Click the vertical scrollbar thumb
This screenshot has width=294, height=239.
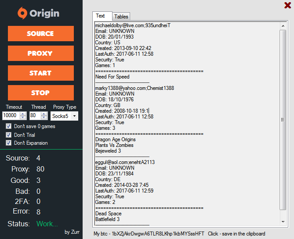[x=283, y=120]
